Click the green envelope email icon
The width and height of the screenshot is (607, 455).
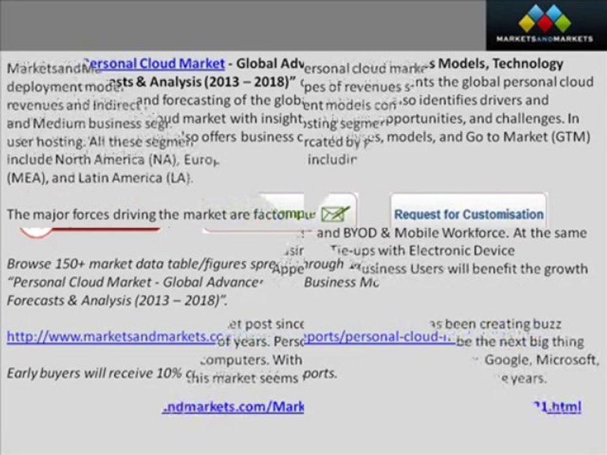click(335, 214)
